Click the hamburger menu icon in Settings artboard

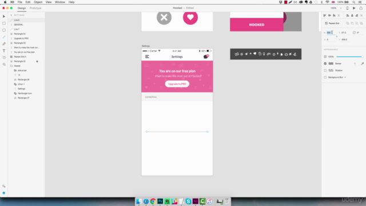coord(147,57)
